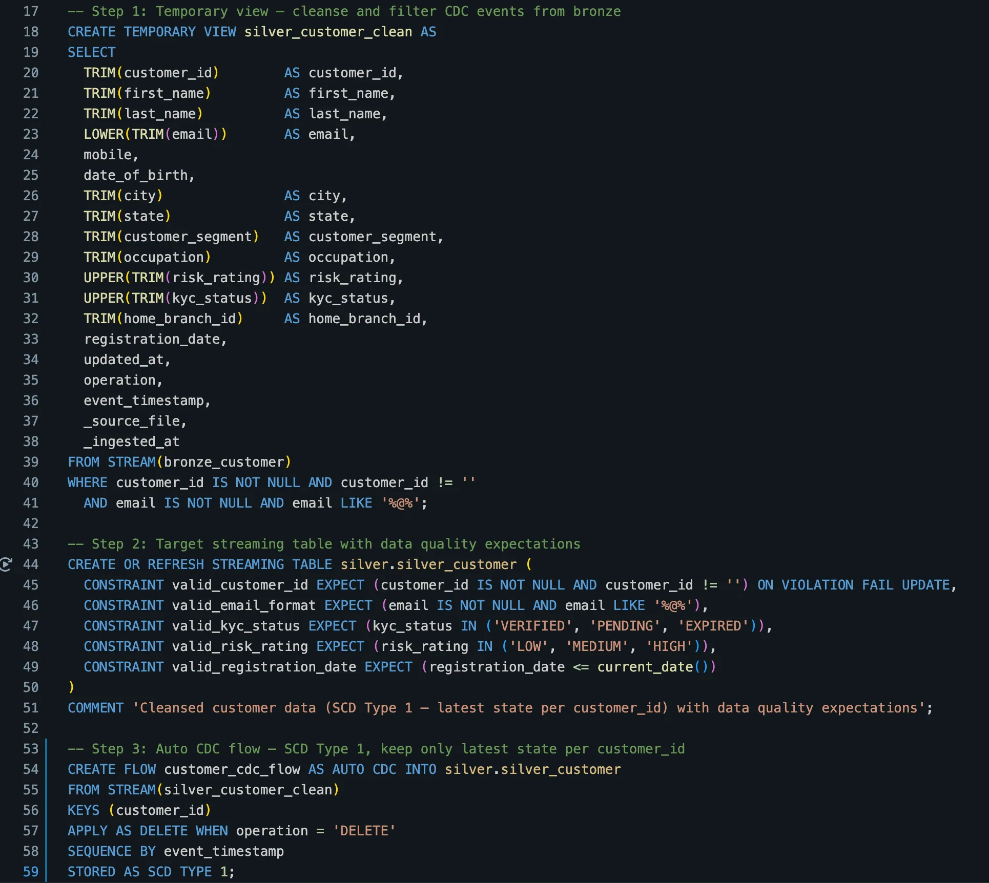
Task: Click 'MEDIUM' string on line 48
Action: [596, 646]
